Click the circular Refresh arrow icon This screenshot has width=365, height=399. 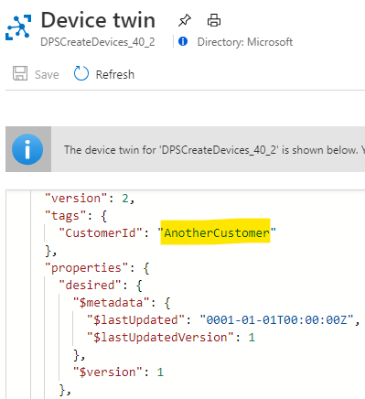tap(81, 73)
